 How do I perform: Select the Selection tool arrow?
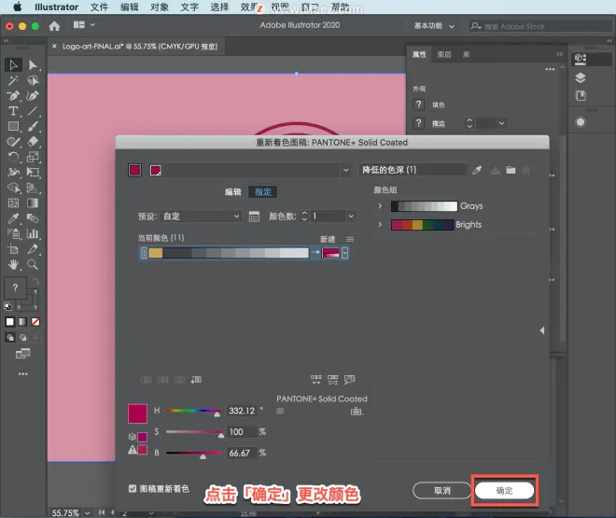pos(13,64)
